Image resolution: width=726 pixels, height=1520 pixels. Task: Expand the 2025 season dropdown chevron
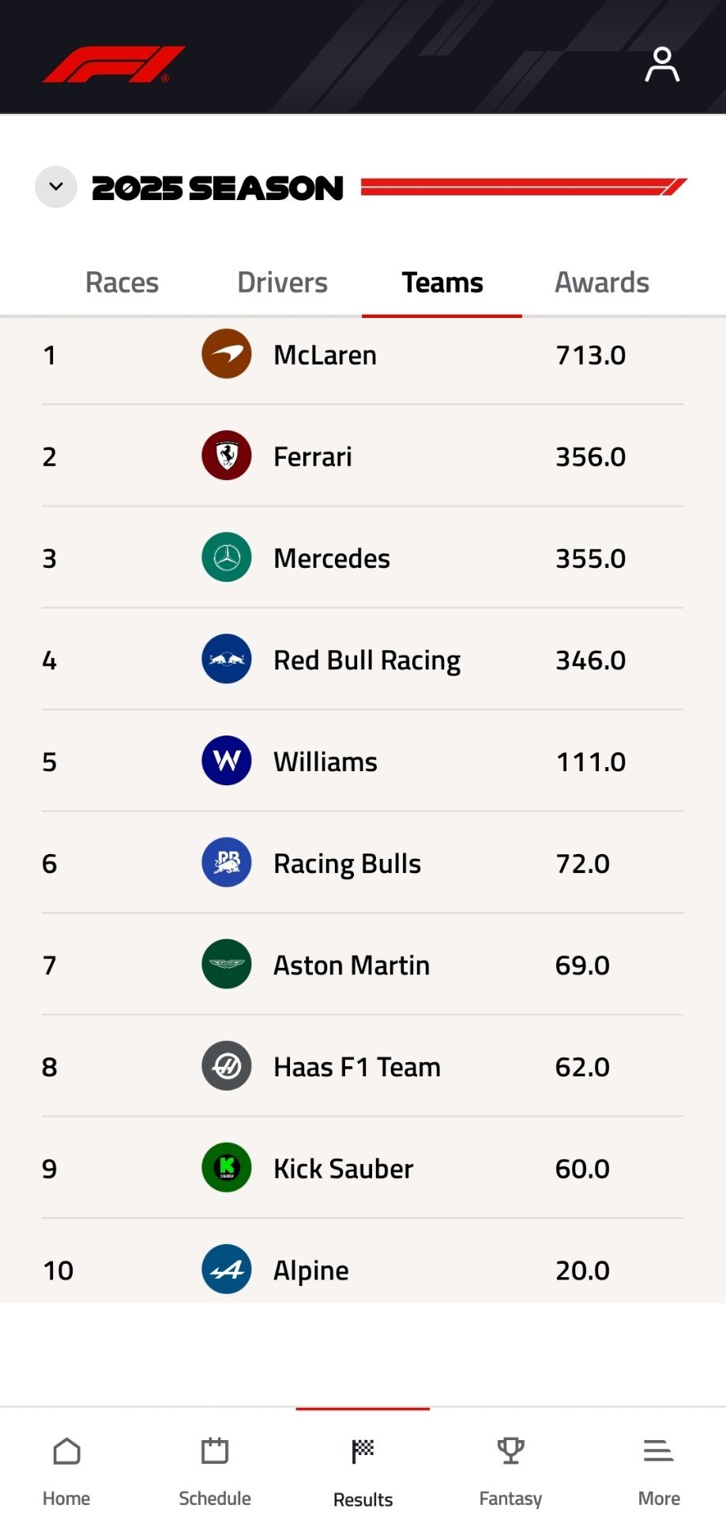pyautogui.click(x=56, y=187)
